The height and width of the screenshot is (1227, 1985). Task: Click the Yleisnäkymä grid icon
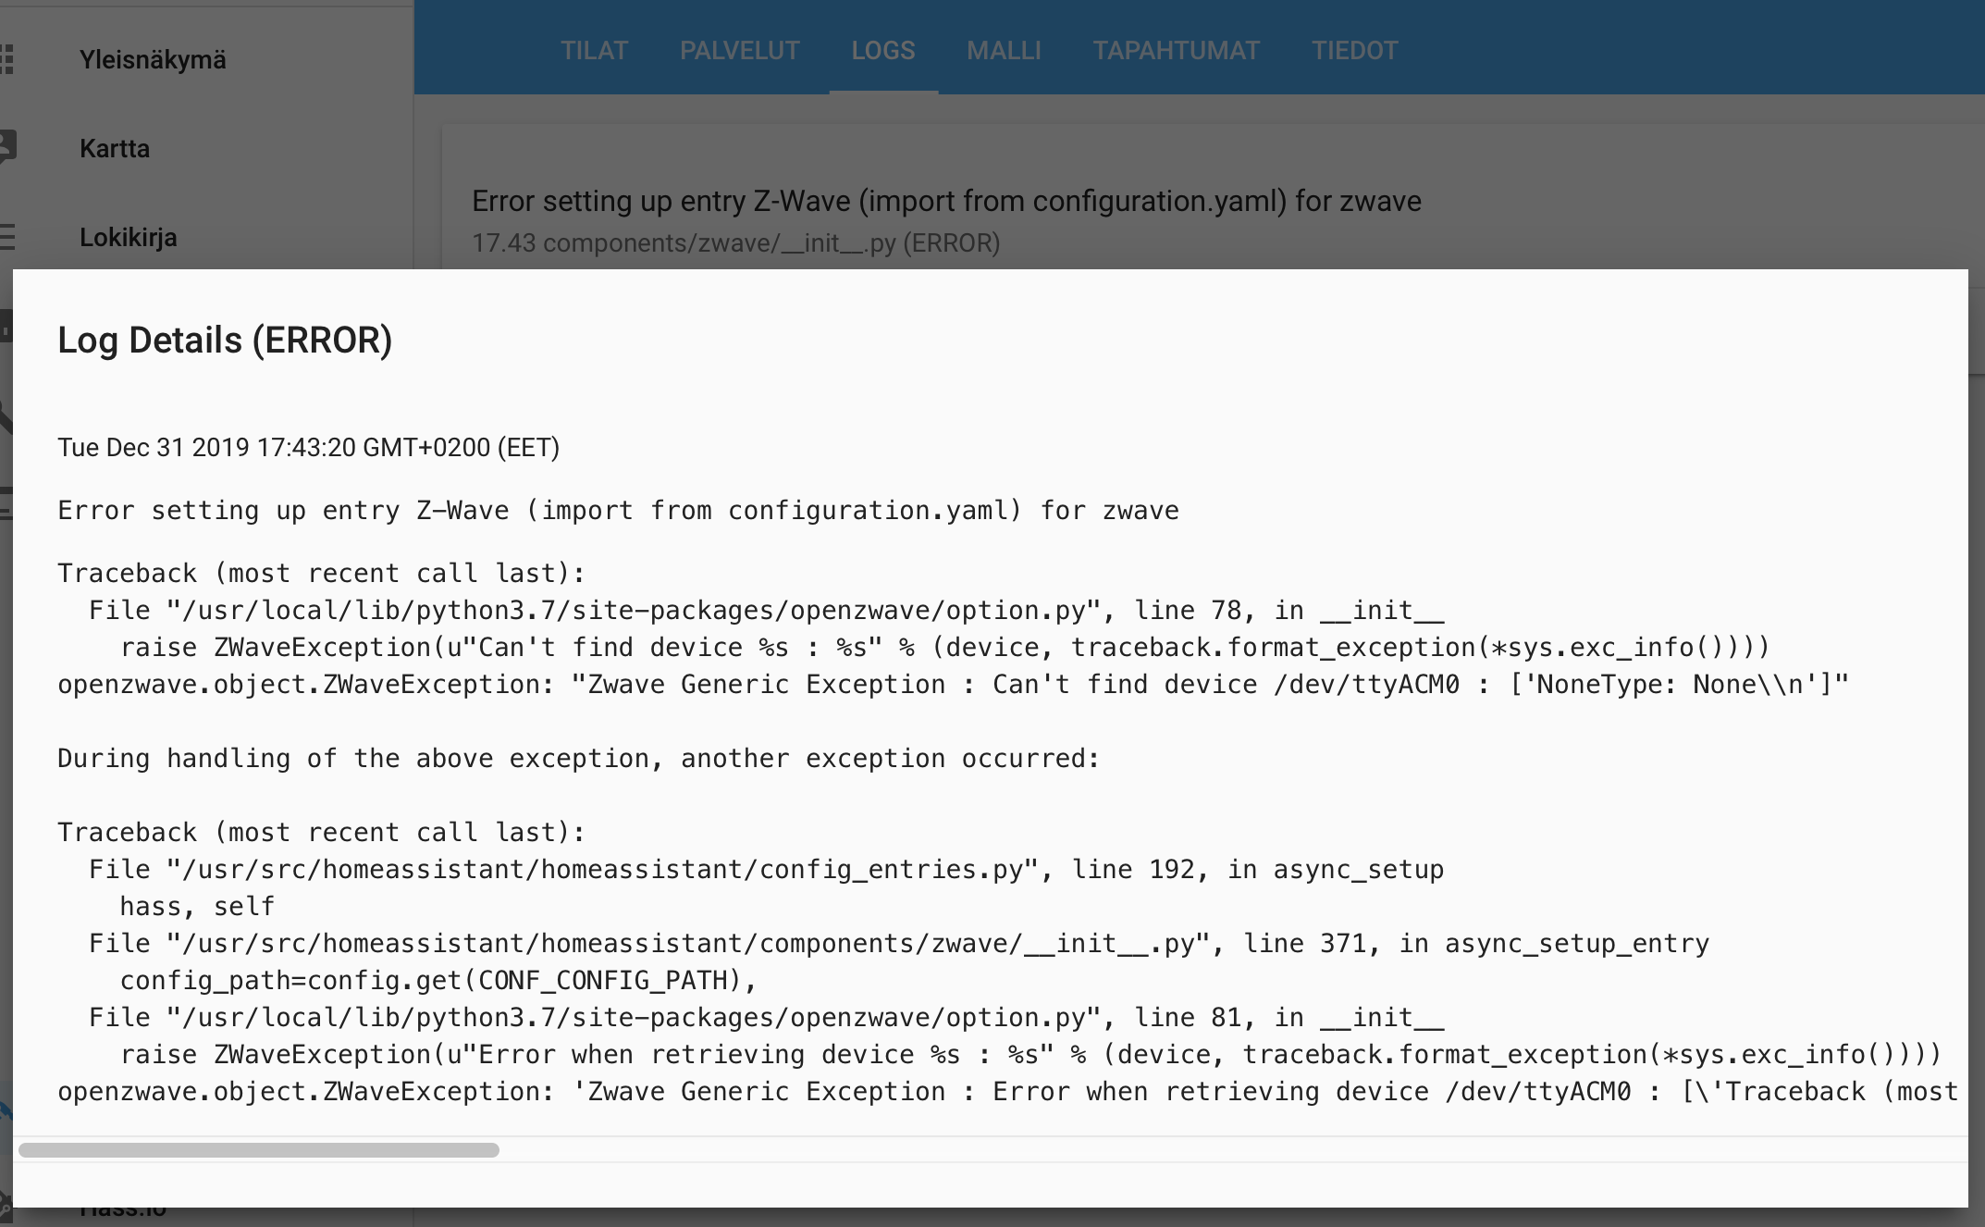(6, 59)
